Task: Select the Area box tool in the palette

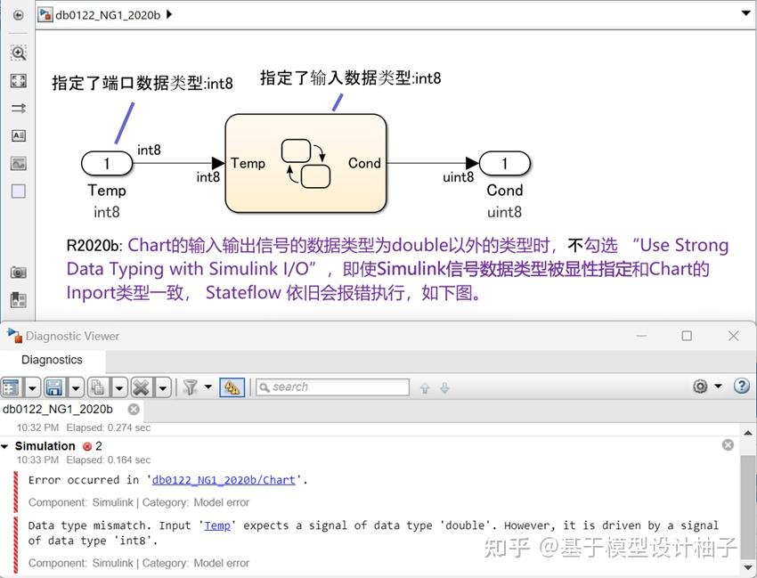Action: point(18,191)
